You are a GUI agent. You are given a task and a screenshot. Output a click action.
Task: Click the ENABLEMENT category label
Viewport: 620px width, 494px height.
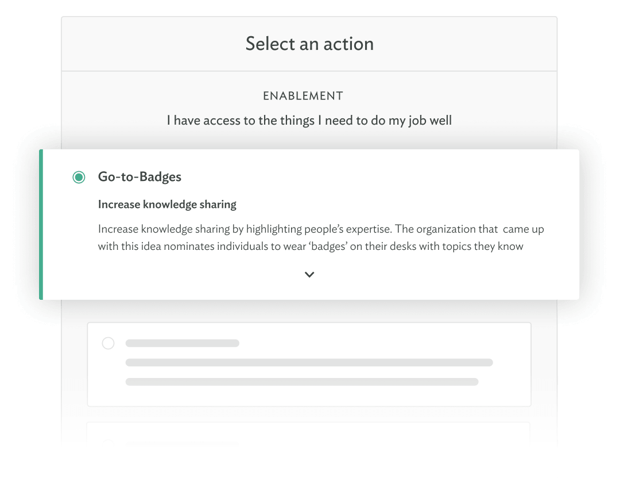click(x=303, y=96)
